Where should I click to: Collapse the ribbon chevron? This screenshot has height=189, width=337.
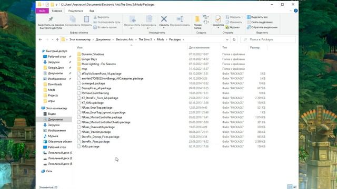coord(291,10)
